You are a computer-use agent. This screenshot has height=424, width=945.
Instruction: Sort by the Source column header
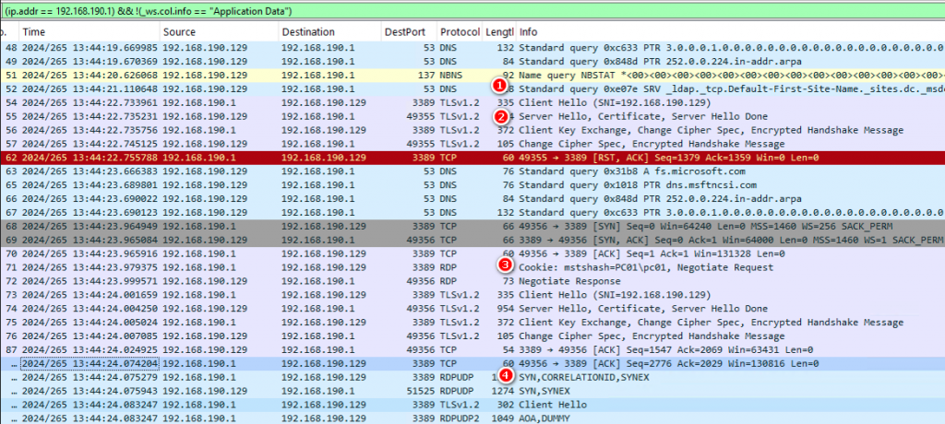tap(220, 32)
